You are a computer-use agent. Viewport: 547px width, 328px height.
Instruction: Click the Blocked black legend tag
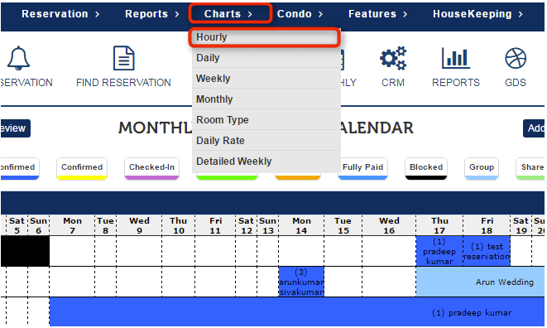426,169
